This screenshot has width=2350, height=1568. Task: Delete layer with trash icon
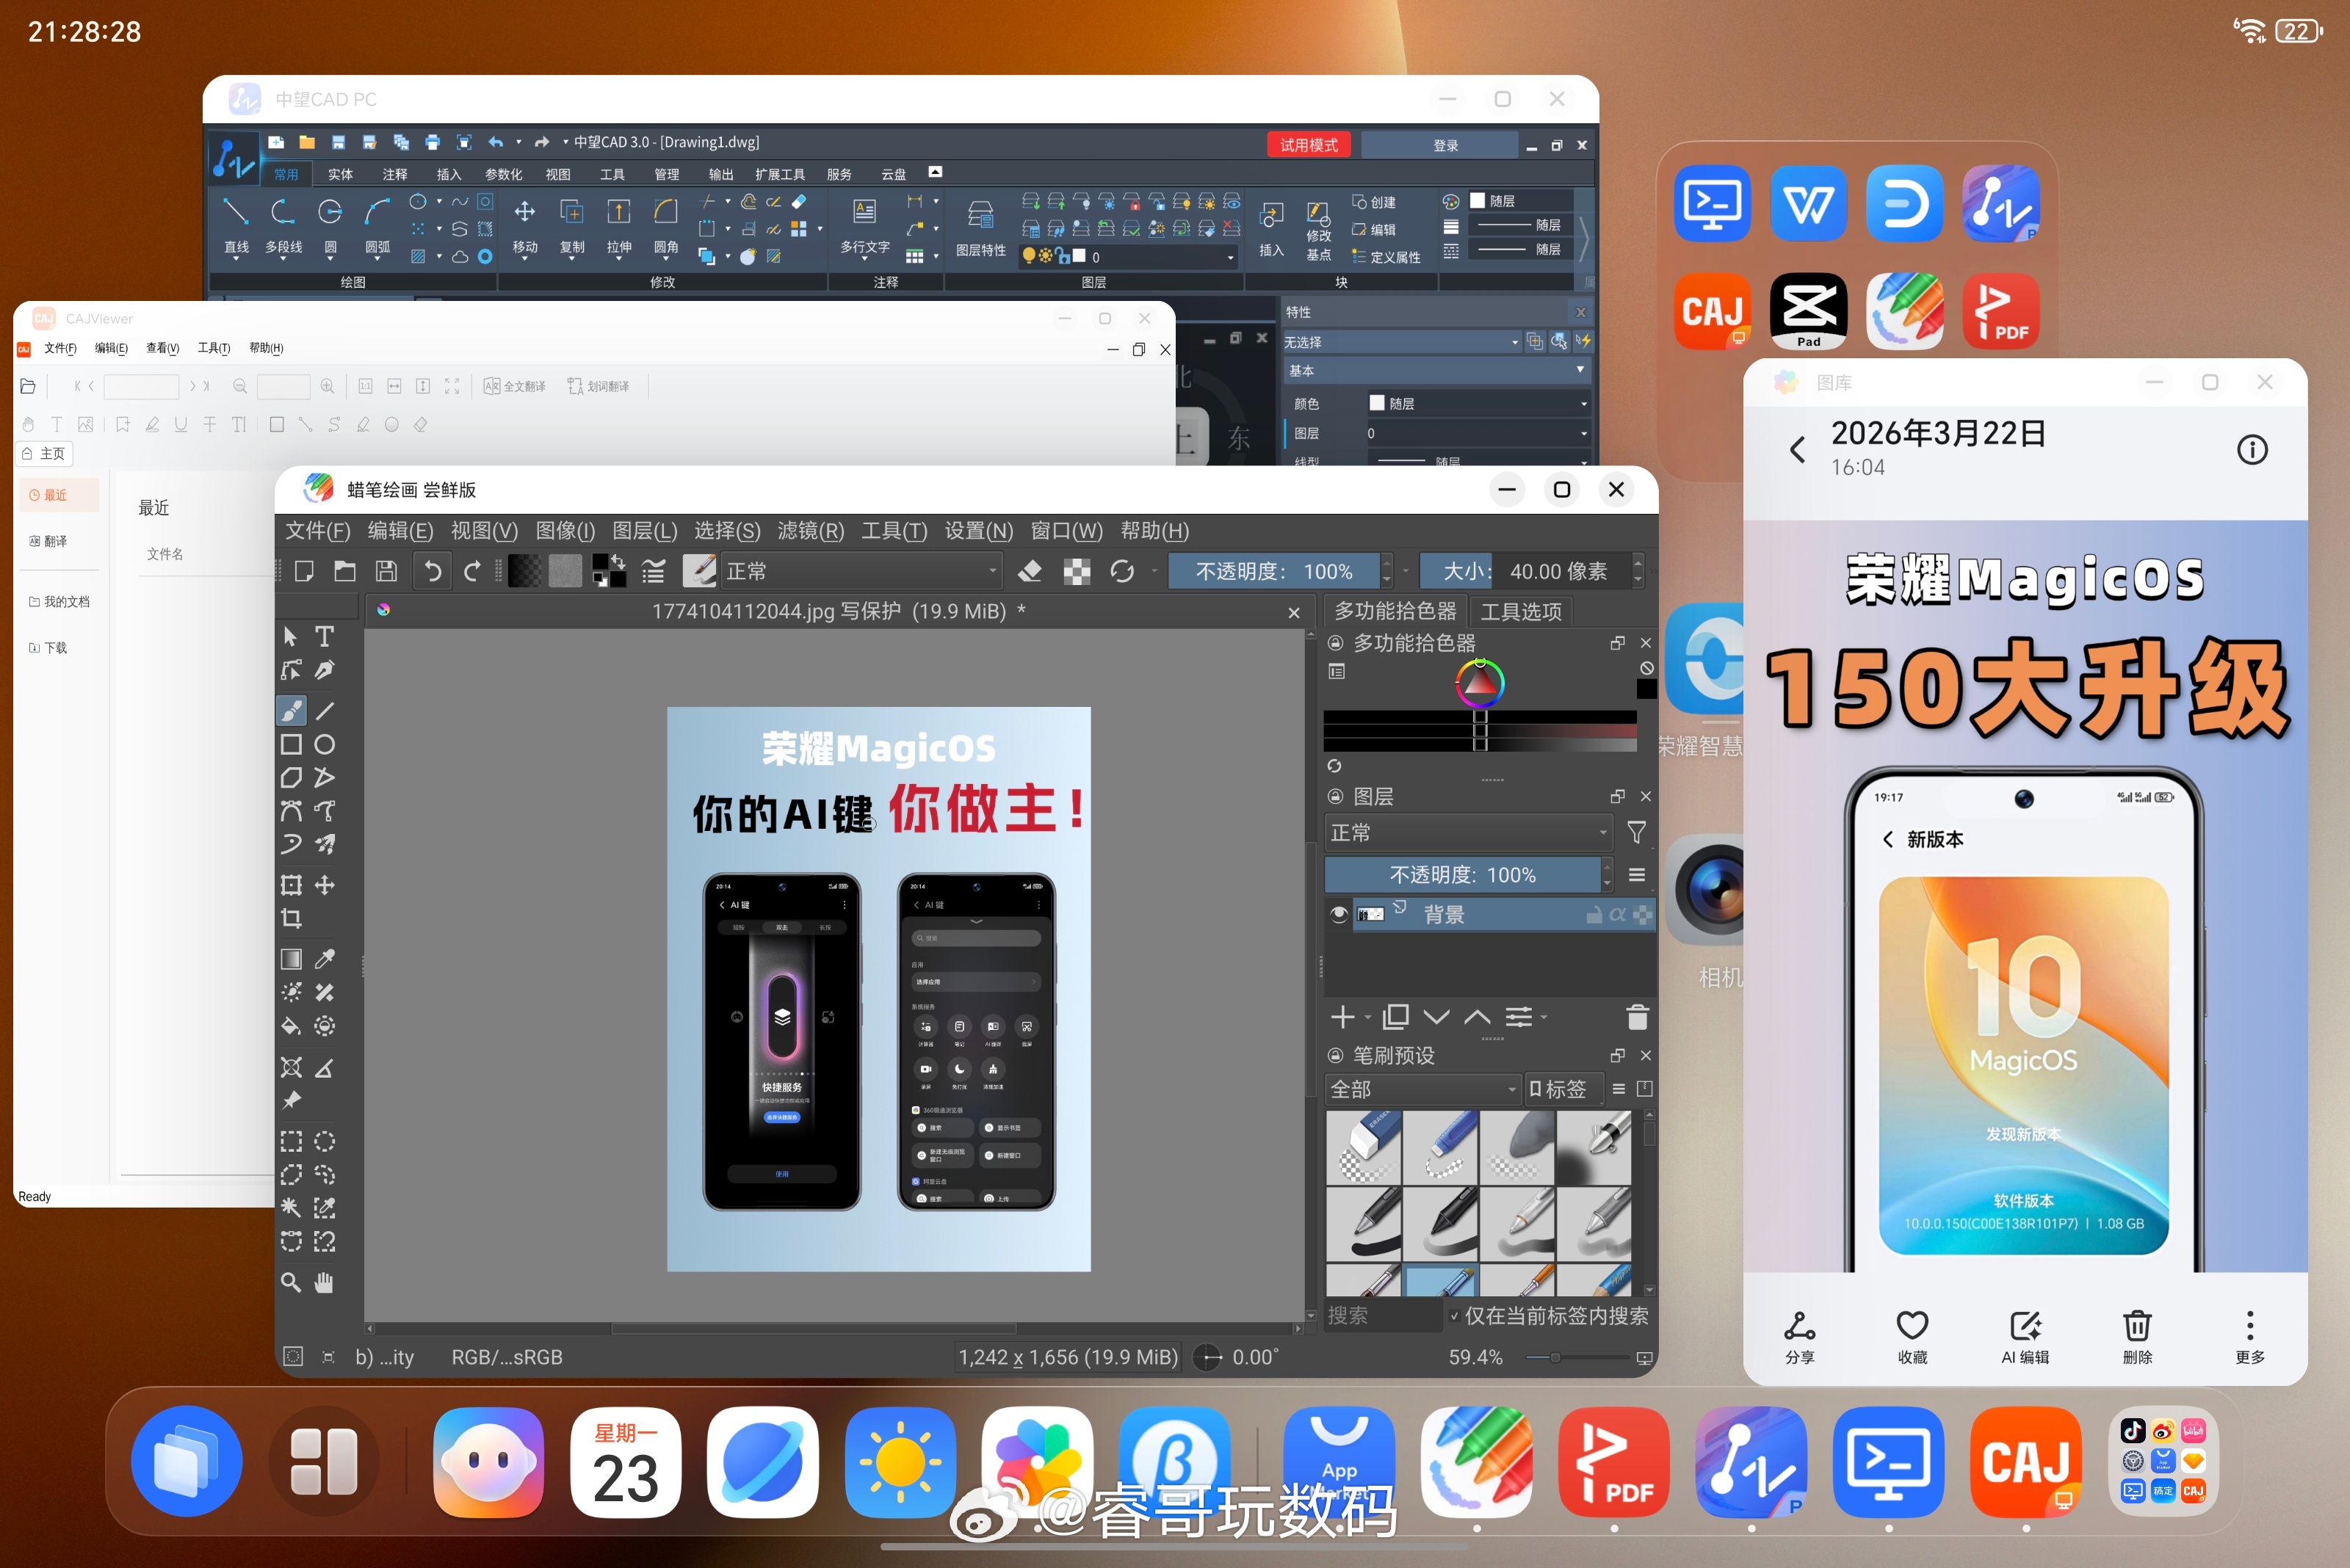(1637, 1017)
